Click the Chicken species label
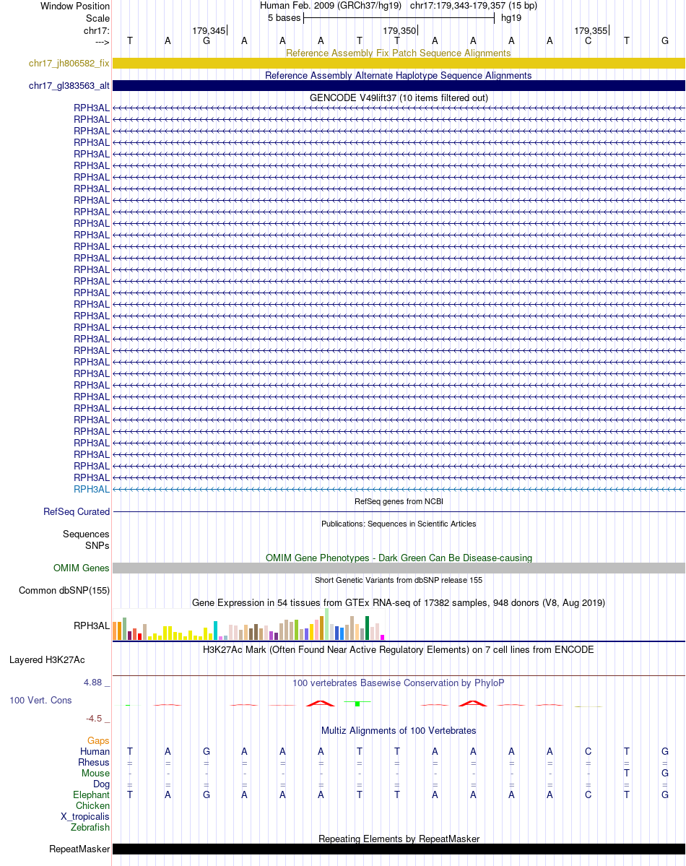The height and width of the screenshot is (866, 686). click(93, 806)
